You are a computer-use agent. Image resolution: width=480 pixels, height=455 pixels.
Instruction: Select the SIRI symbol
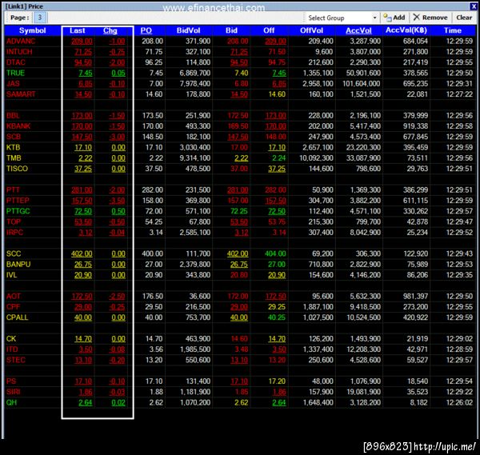(x=13, y=392)
